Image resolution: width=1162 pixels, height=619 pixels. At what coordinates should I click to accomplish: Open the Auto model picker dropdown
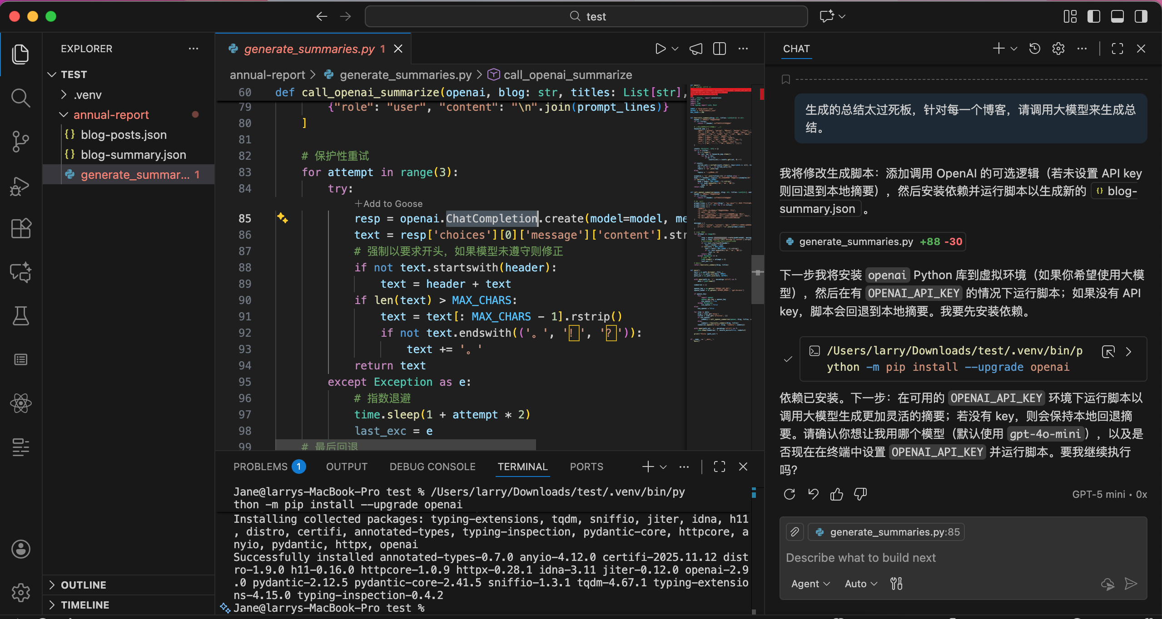[x=859, y=584]
